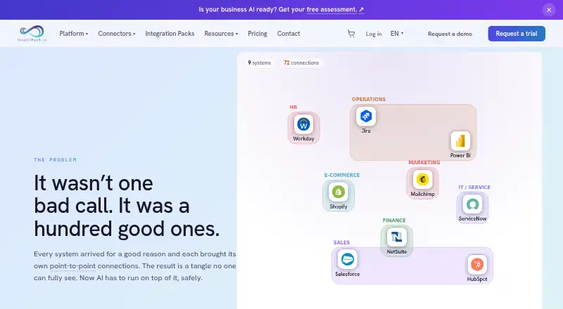
Task: Click the SALES group label
Action: 341,243
